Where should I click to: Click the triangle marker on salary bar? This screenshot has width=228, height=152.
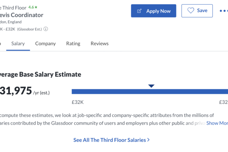pyautogui.click(x=151, y=86)
